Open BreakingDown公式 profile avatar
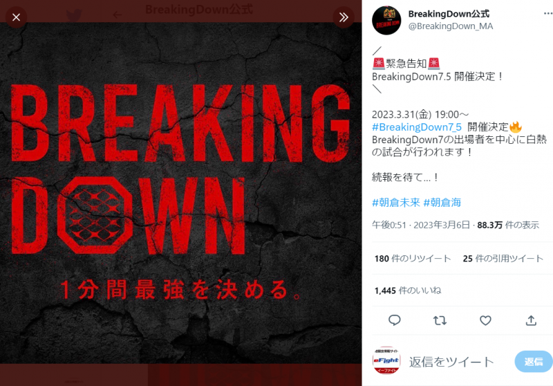 386,20
